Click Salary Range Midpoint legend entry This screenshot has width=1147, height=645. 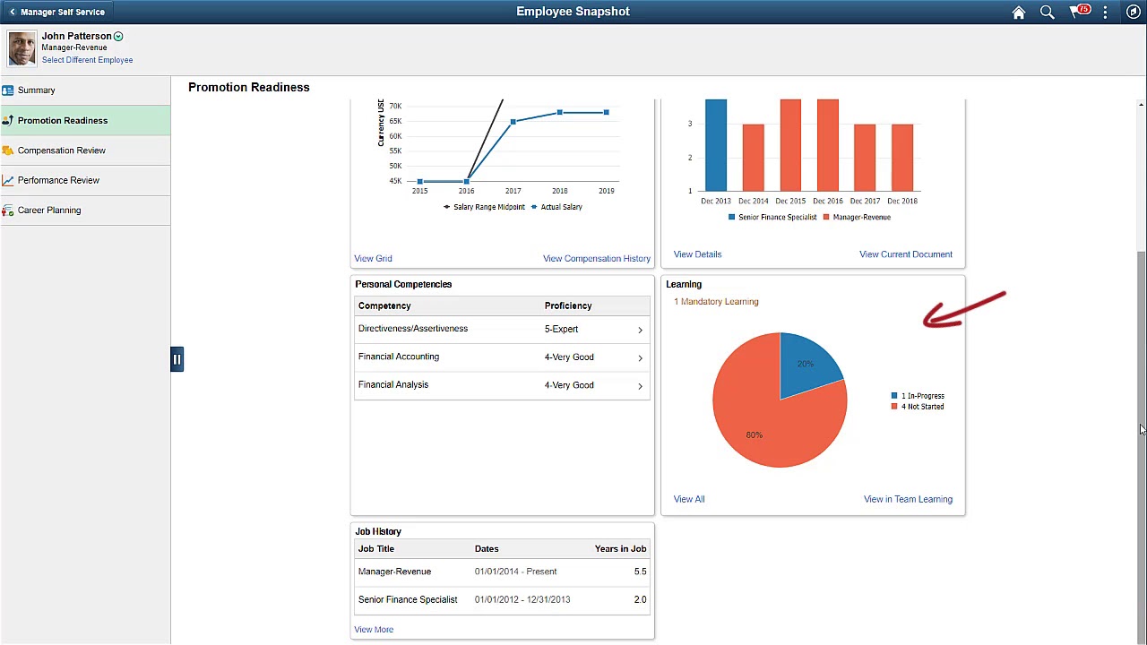tap(483, 207)
